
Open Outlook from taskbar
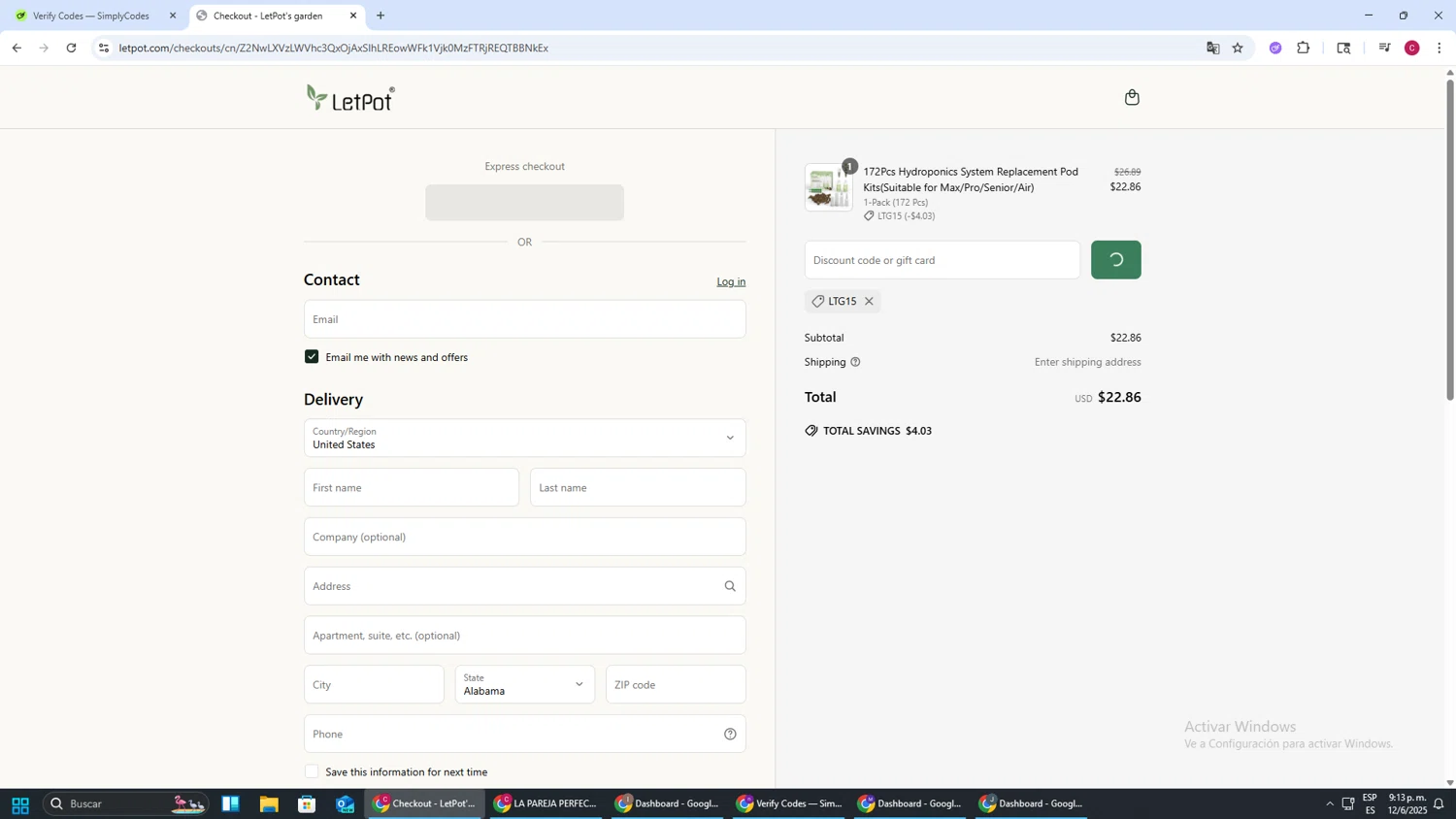[x=346, y=804]
